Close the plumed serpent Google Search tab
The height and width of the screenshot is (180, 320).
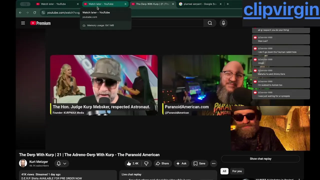[220, 4]
